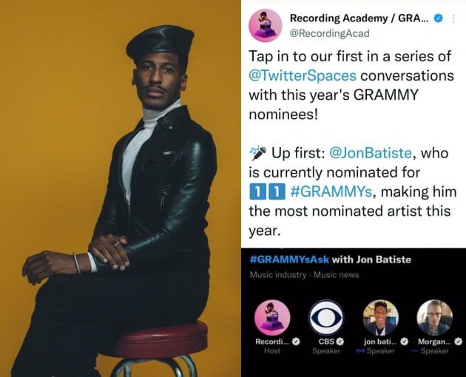Image resolution: width=466 pixels, height=377 pixels.
Task: Open the @RecordingAcad handle
Action: 329,33
